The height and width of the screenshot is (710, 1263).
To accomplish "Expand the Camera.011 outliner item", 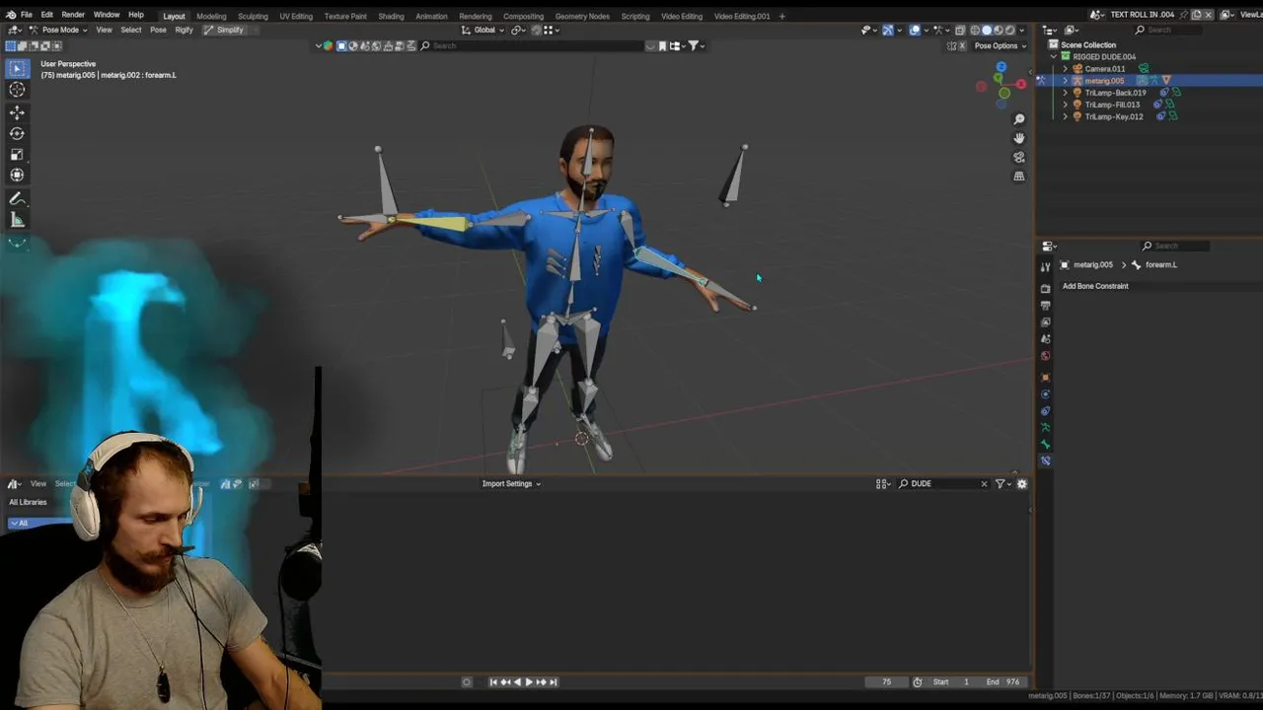I will click(x=1065, y=69).
